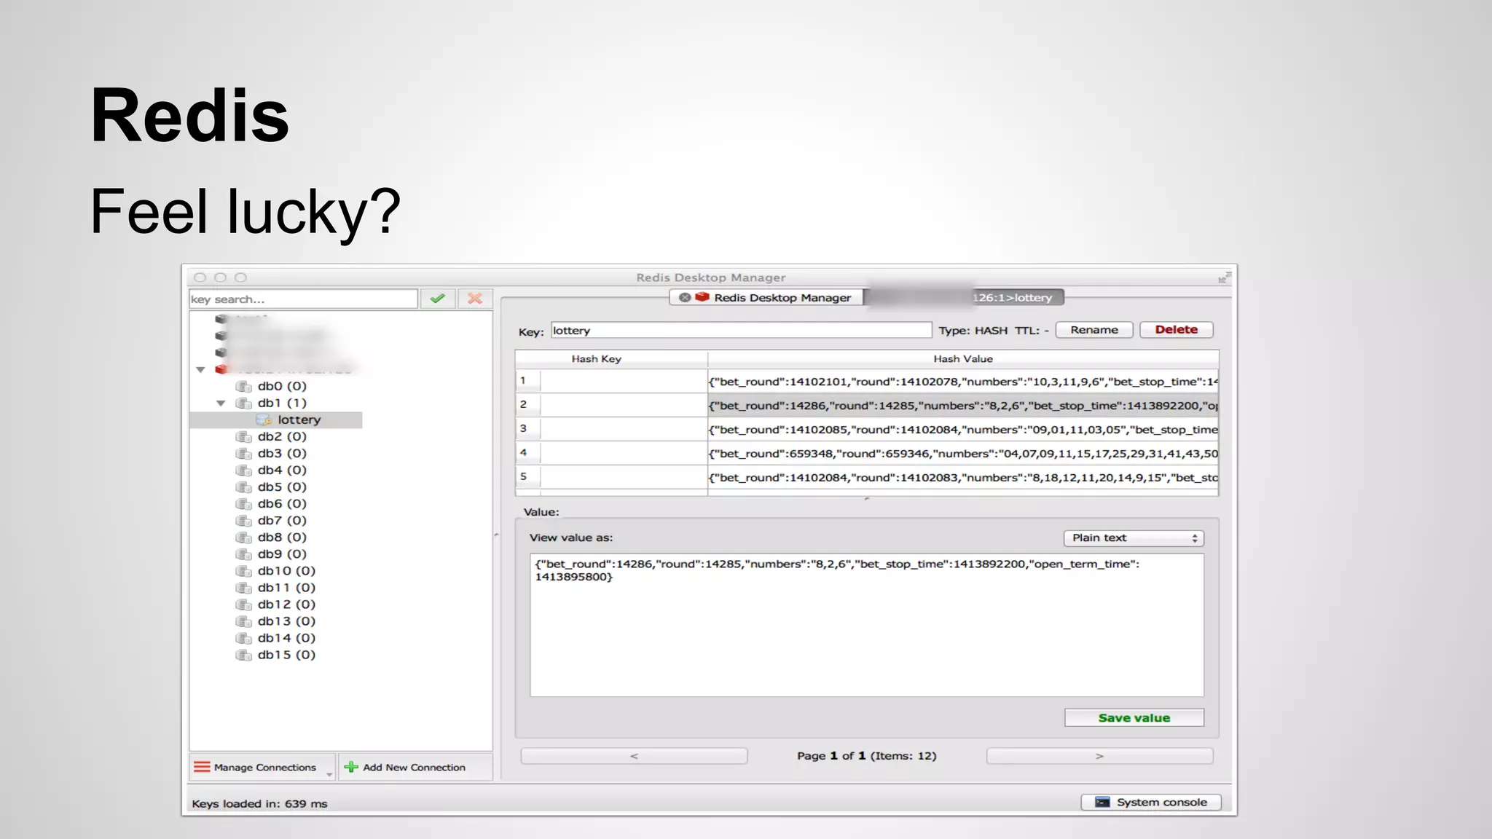Select db7 (0) in tree
Viewport: 1492px width, 839px height.
282,520
